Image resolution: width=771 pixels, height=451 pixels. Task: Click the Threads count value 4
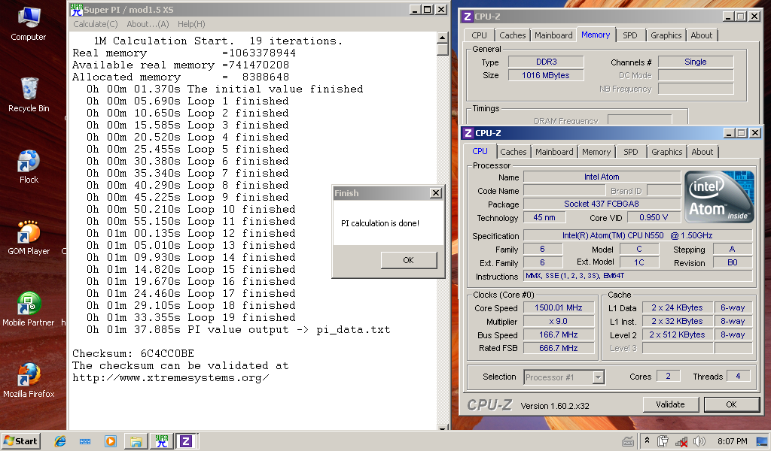pyautogui.click(x=738, y=376)
